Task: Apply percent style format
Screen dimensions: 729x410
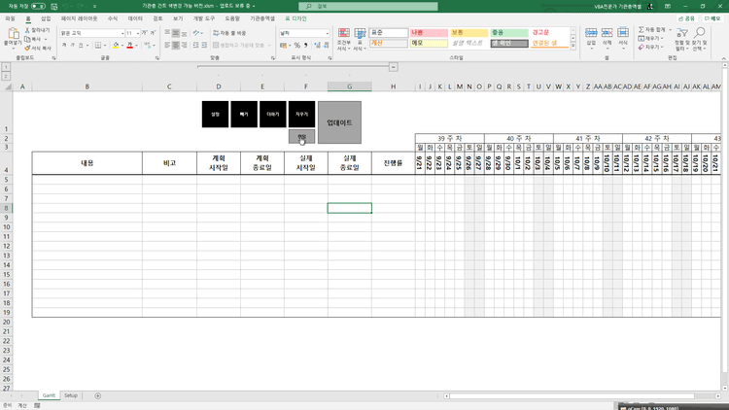Action: 297,45
